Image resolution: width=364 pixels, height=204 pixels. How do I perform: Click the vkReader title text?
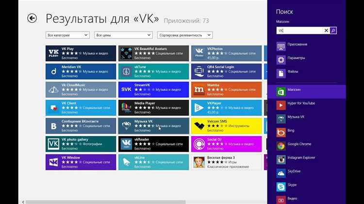[142, 140]
